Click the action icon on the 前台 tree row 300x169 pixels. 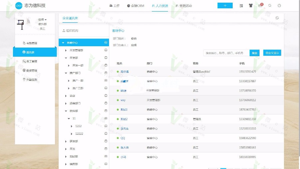[106, 95]
